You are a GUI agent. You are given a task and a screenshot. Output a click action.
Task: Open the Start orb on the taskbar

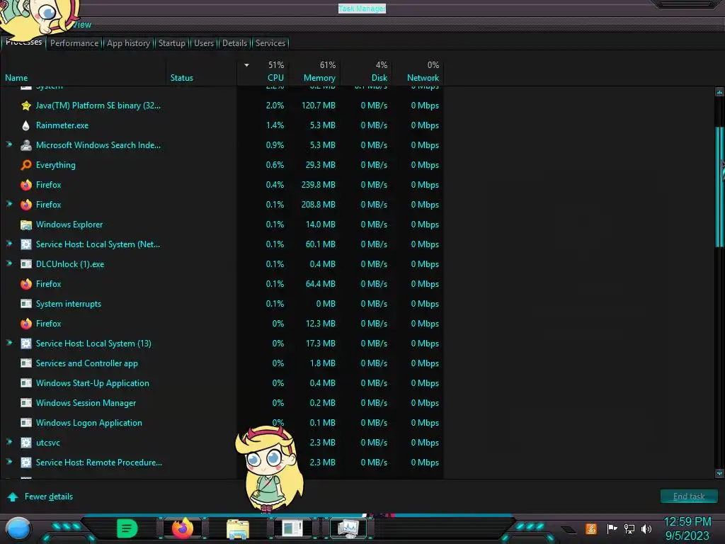tap(18, 529)
